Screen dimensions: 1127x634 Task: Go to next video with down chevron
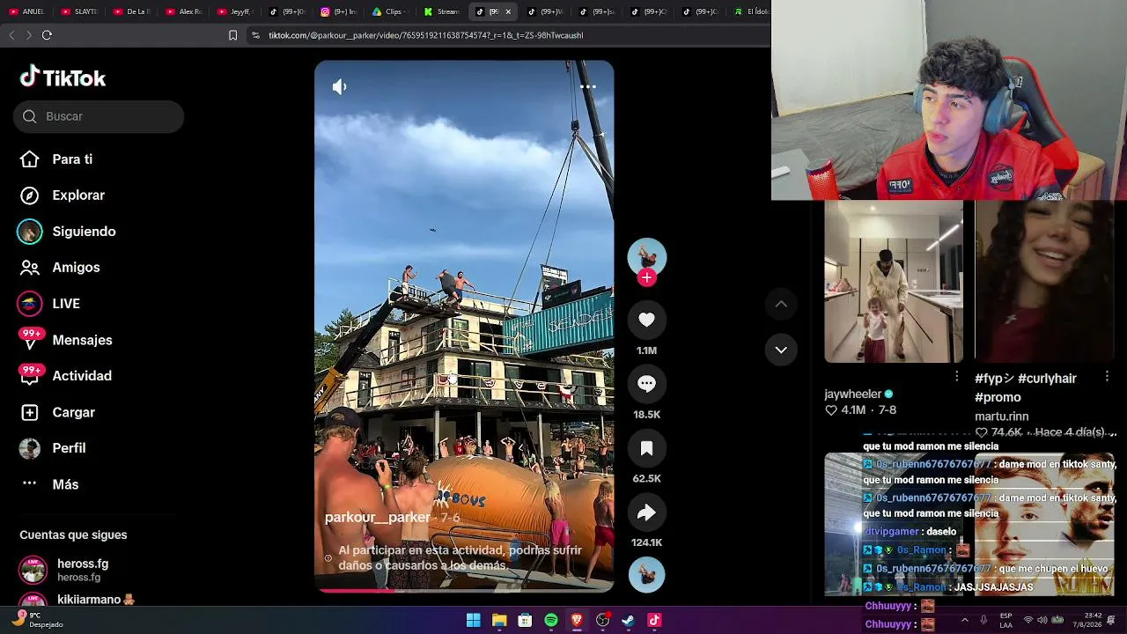click(x=781, y=350)
